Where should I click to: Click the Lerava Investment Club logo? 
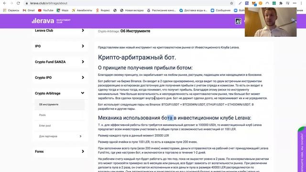point(51,21)
